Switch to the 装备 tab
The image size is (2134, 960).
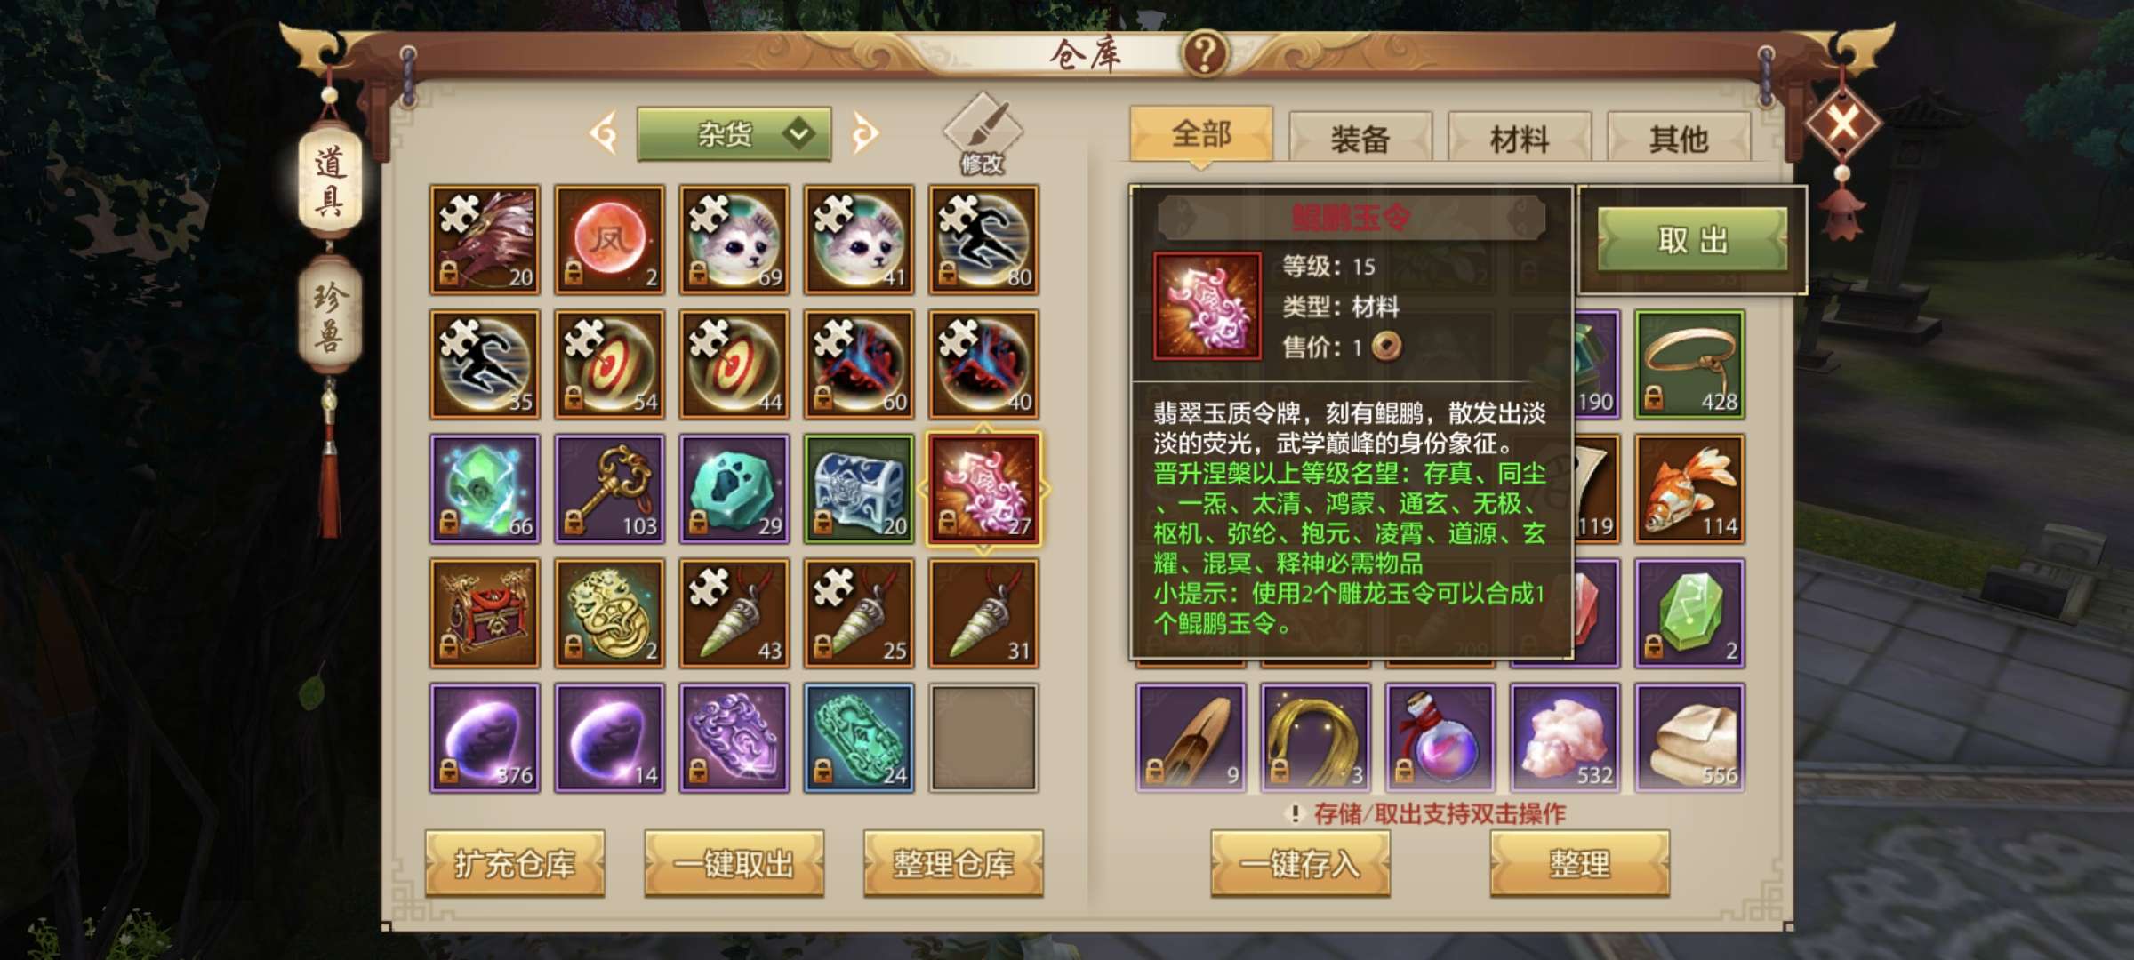(x=1360, y=138)
